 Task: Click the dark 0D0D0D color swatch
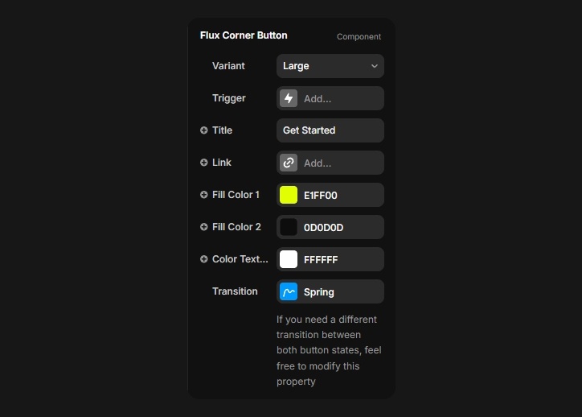coord(289,227)
